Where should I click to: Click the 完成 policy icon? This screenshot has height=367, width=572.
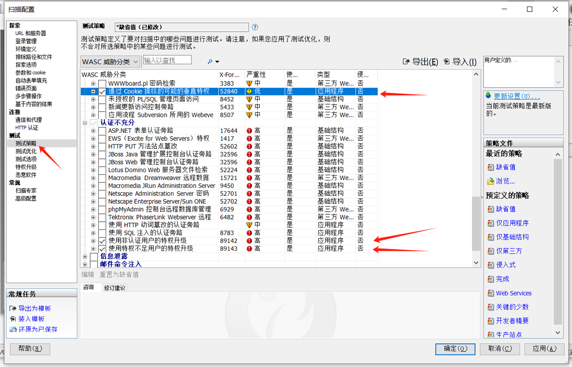click(x=491, y=279)
